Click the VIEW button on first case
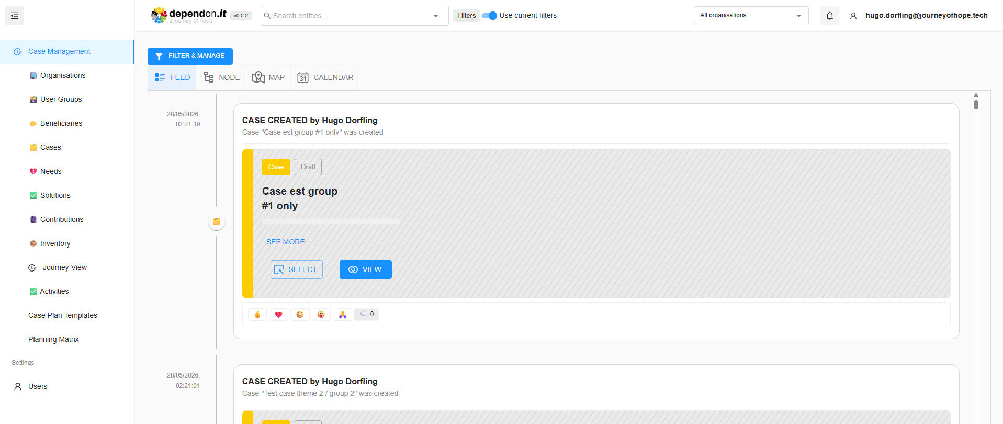 click(x=366, y=269)
